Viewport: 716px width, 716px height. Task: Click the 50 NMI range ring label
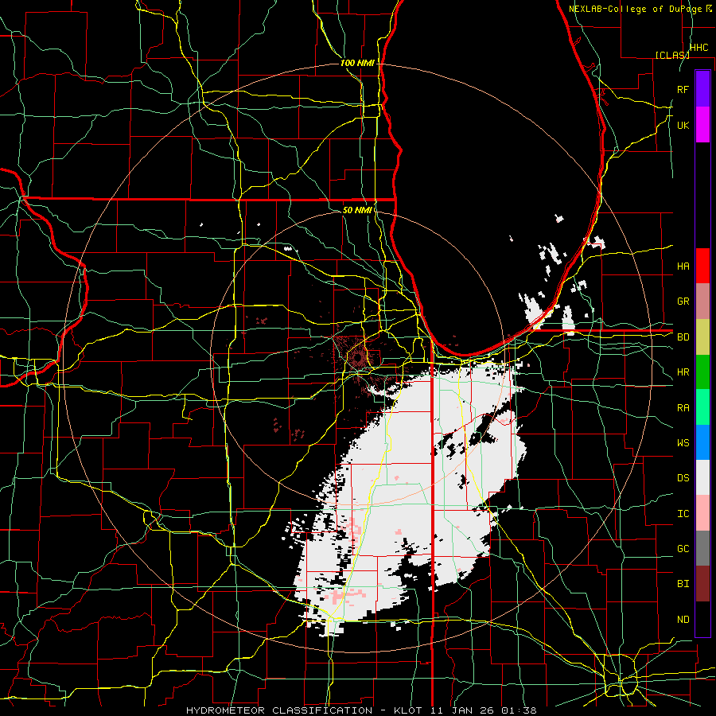point(357,210)
